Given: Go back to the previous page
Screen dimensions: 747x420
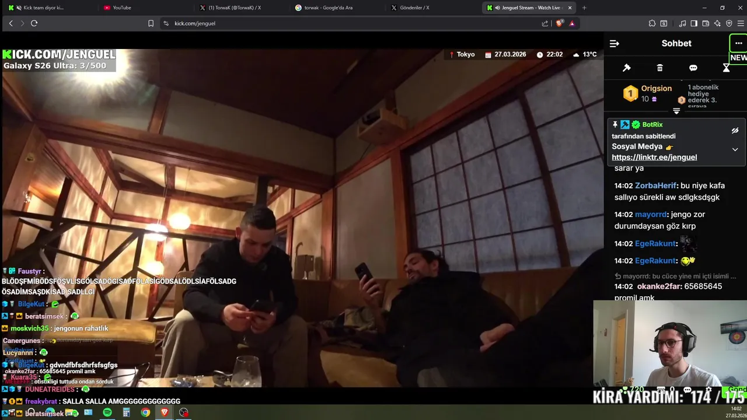Looking at the screenshot, I should coord(11,23).
